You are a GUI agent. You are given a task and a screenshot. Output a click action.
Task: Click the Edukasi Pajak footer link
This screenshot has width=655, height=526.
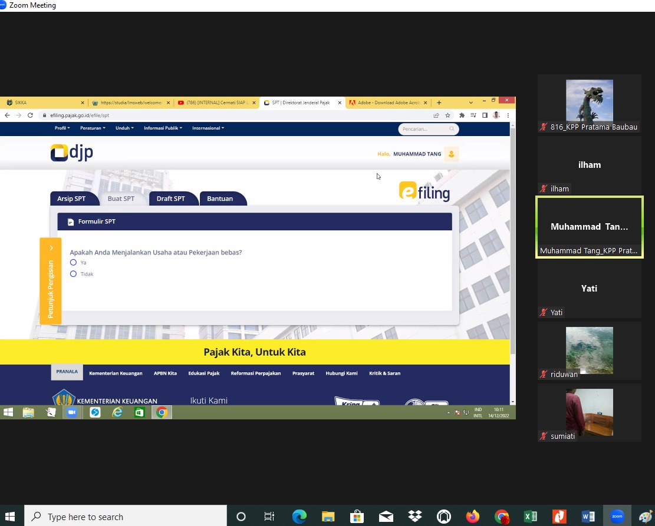[204, 373]
